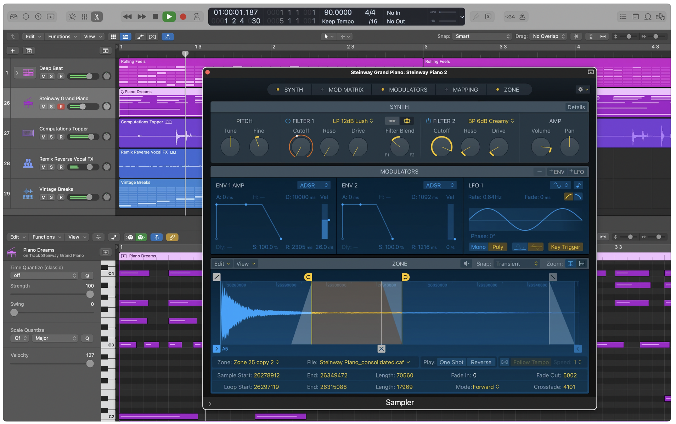This screenshot has height=424, width=676.
Task: Expand Deep Beat track stack chevron
Action: [x=17, y=73]
